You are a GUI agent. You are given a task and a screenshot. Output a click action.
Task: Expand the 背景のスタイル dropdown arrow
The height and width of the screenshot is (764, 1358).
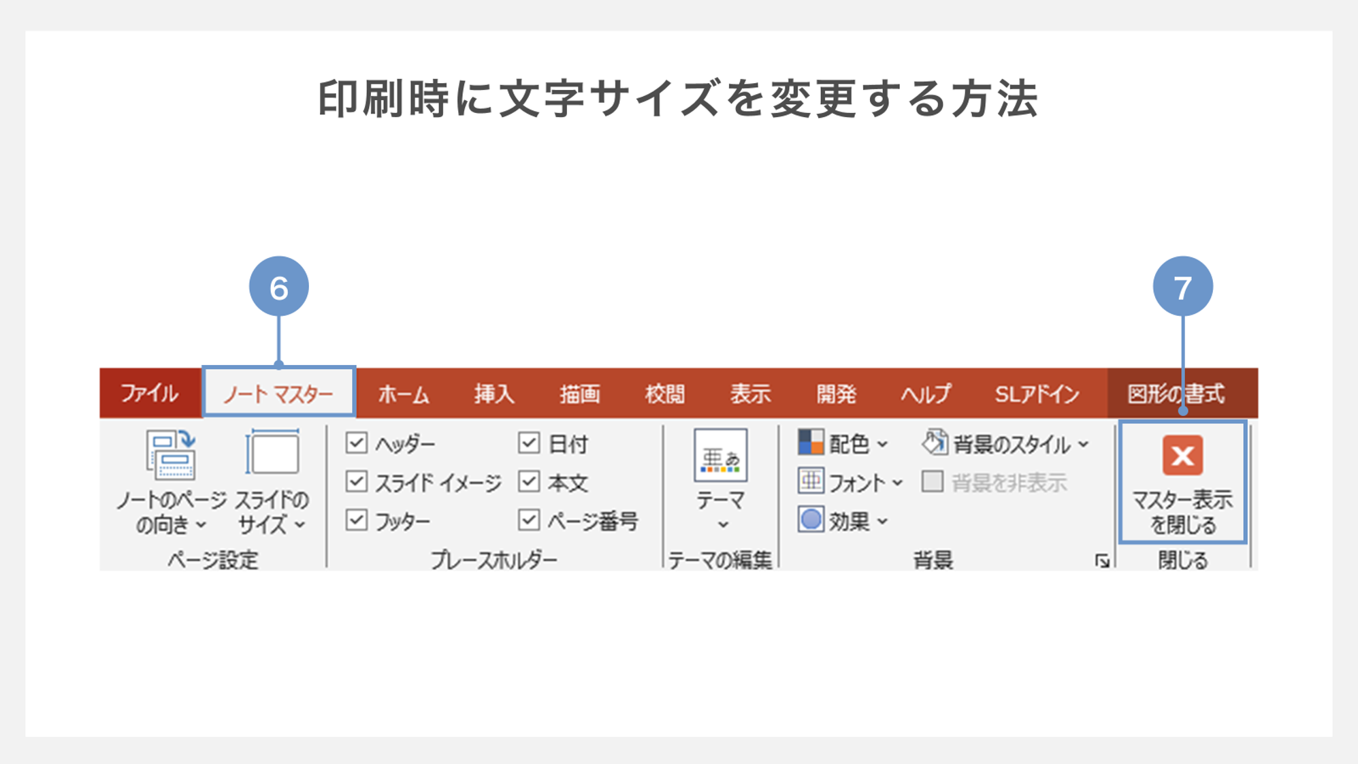pos(1083,445)
